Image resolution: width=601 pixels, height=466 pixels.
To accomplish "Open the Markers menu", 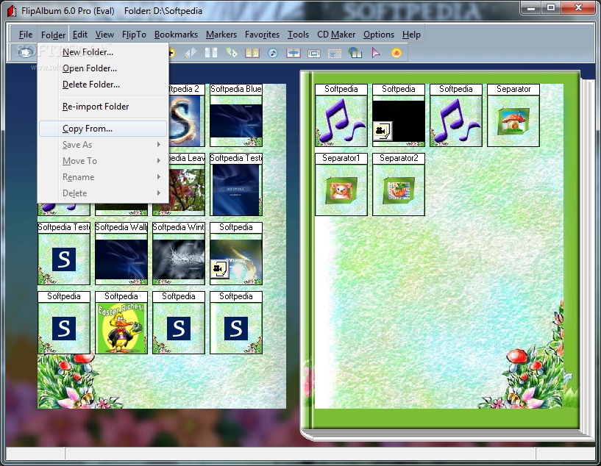I will pos(221,35).
